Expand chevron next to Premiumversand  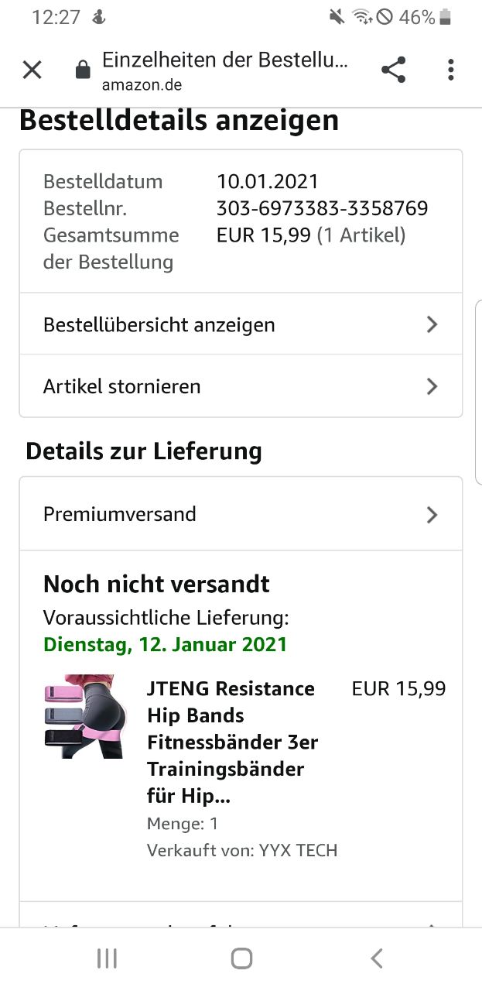432,515
